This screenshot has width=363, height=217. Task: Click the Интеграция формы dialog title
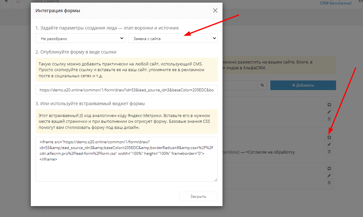(58, 11)
